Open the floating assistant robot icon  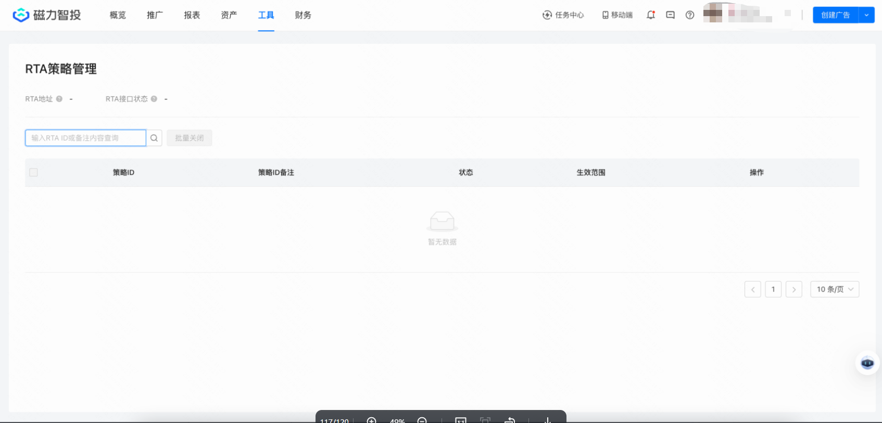point(867,363)
